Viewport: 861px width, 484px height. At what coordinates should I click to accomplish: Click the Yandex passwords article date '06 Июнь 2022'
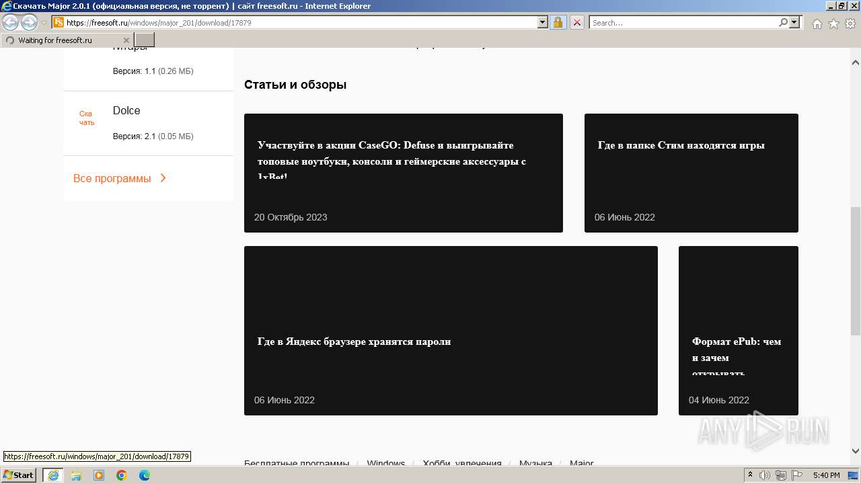[285, 400]
